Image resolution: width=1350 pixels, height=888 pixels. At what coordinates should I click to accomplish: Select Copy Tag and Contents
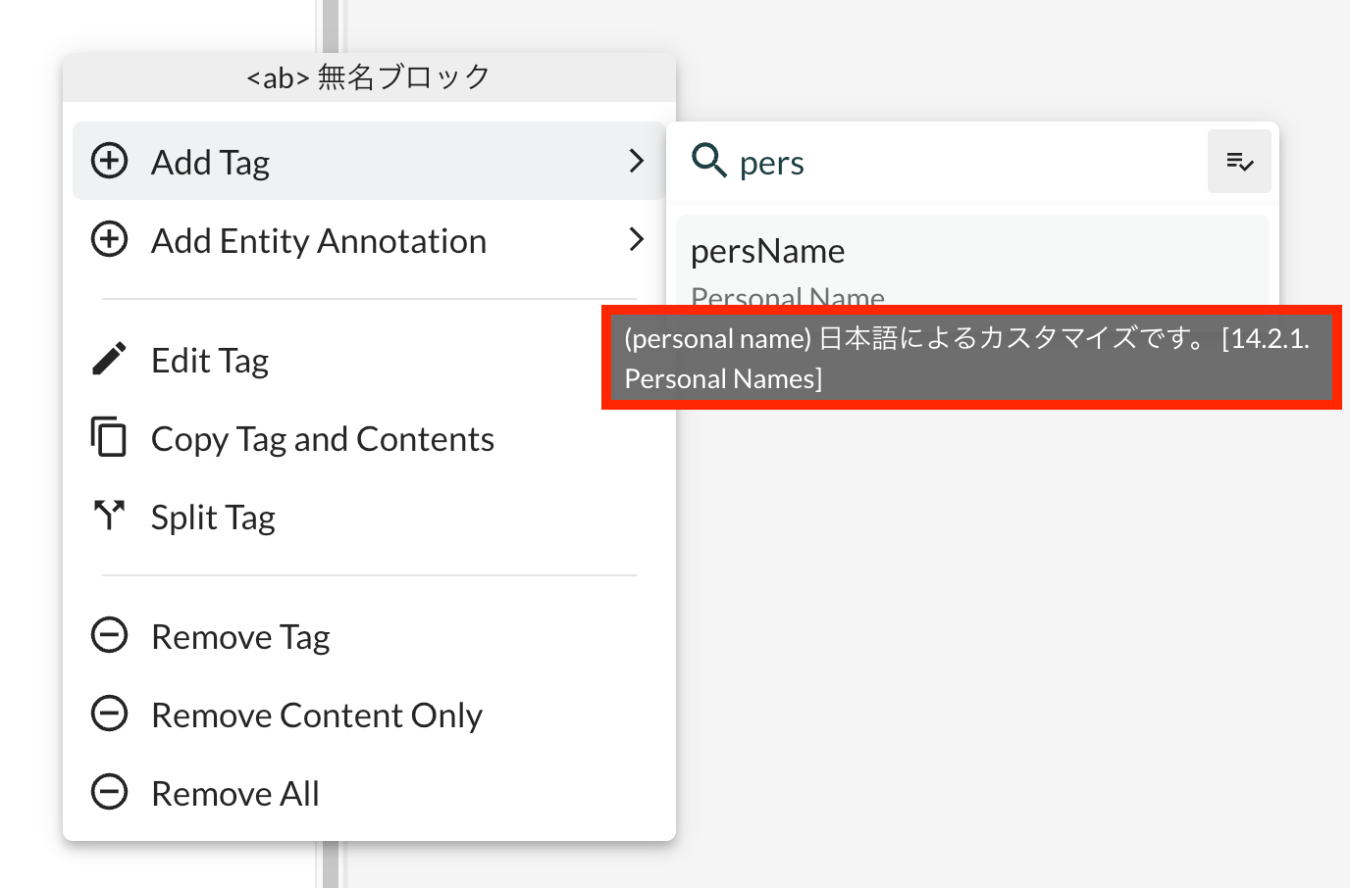tap(369, 438)
